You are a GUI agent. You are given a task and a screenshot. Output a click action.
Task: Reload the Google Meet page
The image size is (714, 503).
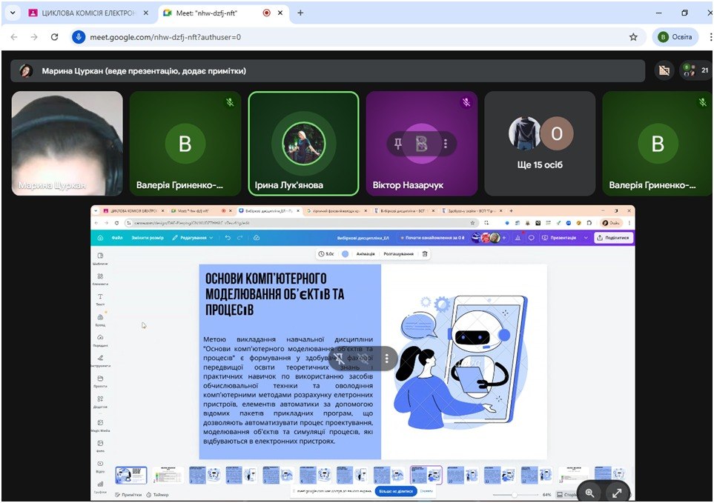coord(54,37)
